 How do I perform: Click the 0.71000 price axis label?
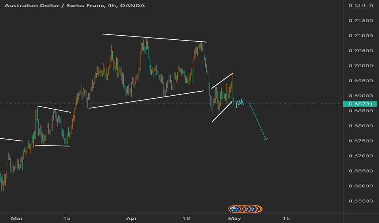(x=361, y=36)
